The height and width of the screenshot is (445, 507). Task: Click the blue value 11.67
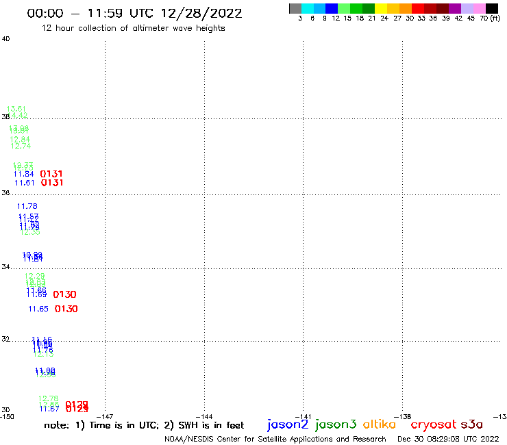pyautogui.click(x=49, y=409)
